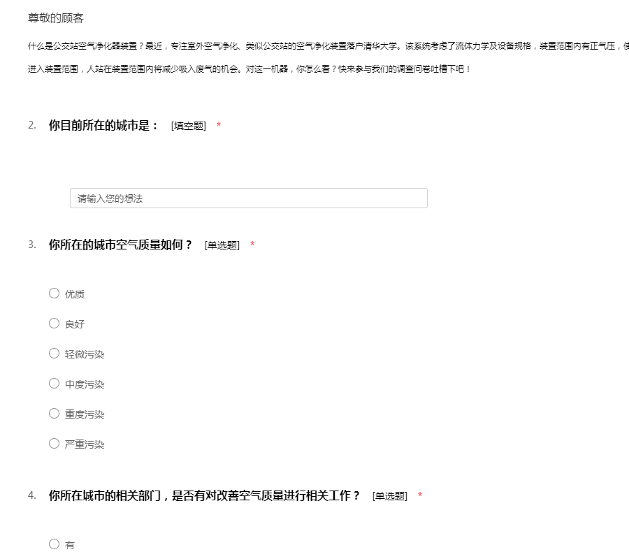Click the [填空题] tag on question 2
Screen dimensions: 629x559
[x=189, y=126]
